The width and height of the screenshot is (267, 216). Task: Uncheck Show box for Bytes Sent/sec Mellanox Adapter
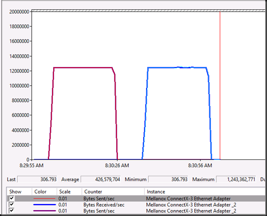point(12,198)
